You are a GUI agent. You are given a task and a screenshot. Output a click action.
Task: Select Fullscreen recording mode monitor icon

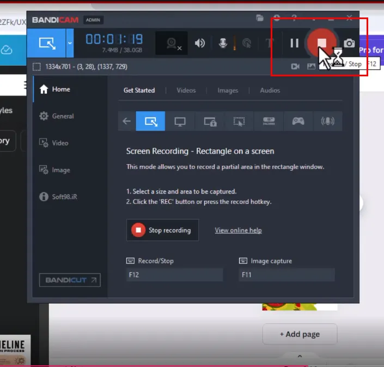coord(180,122)
